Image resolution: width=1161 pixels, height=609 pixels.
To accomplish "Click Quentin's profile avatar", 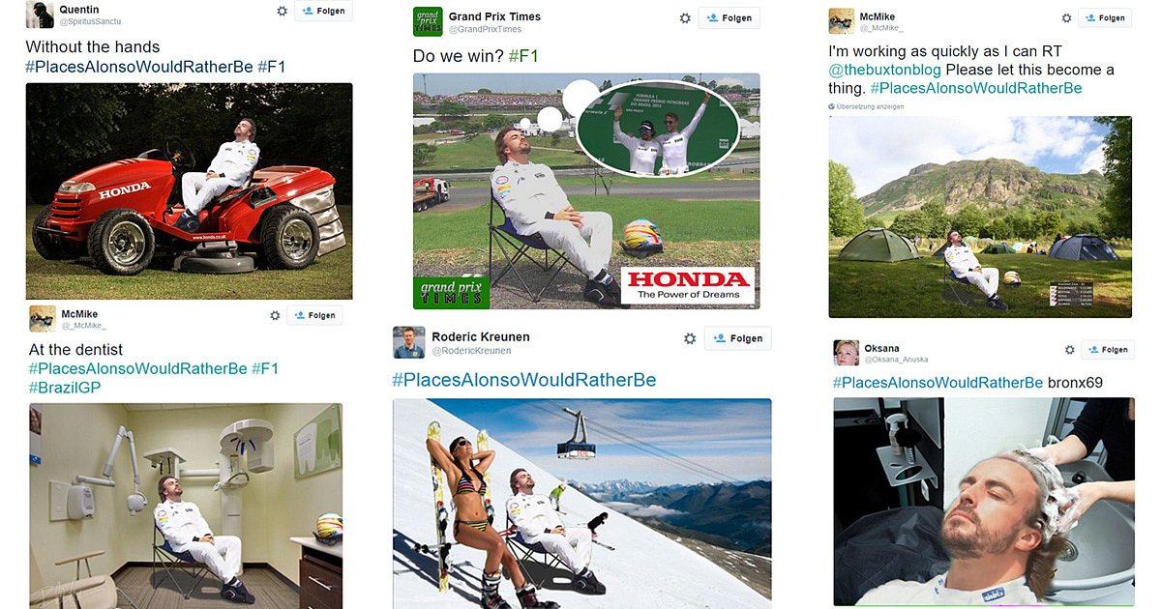I will [40, 14].
